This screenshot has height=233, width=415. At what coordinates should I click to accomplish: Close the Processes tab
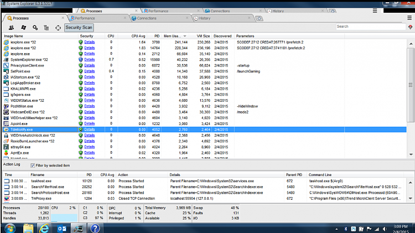[x=63, y=18]
